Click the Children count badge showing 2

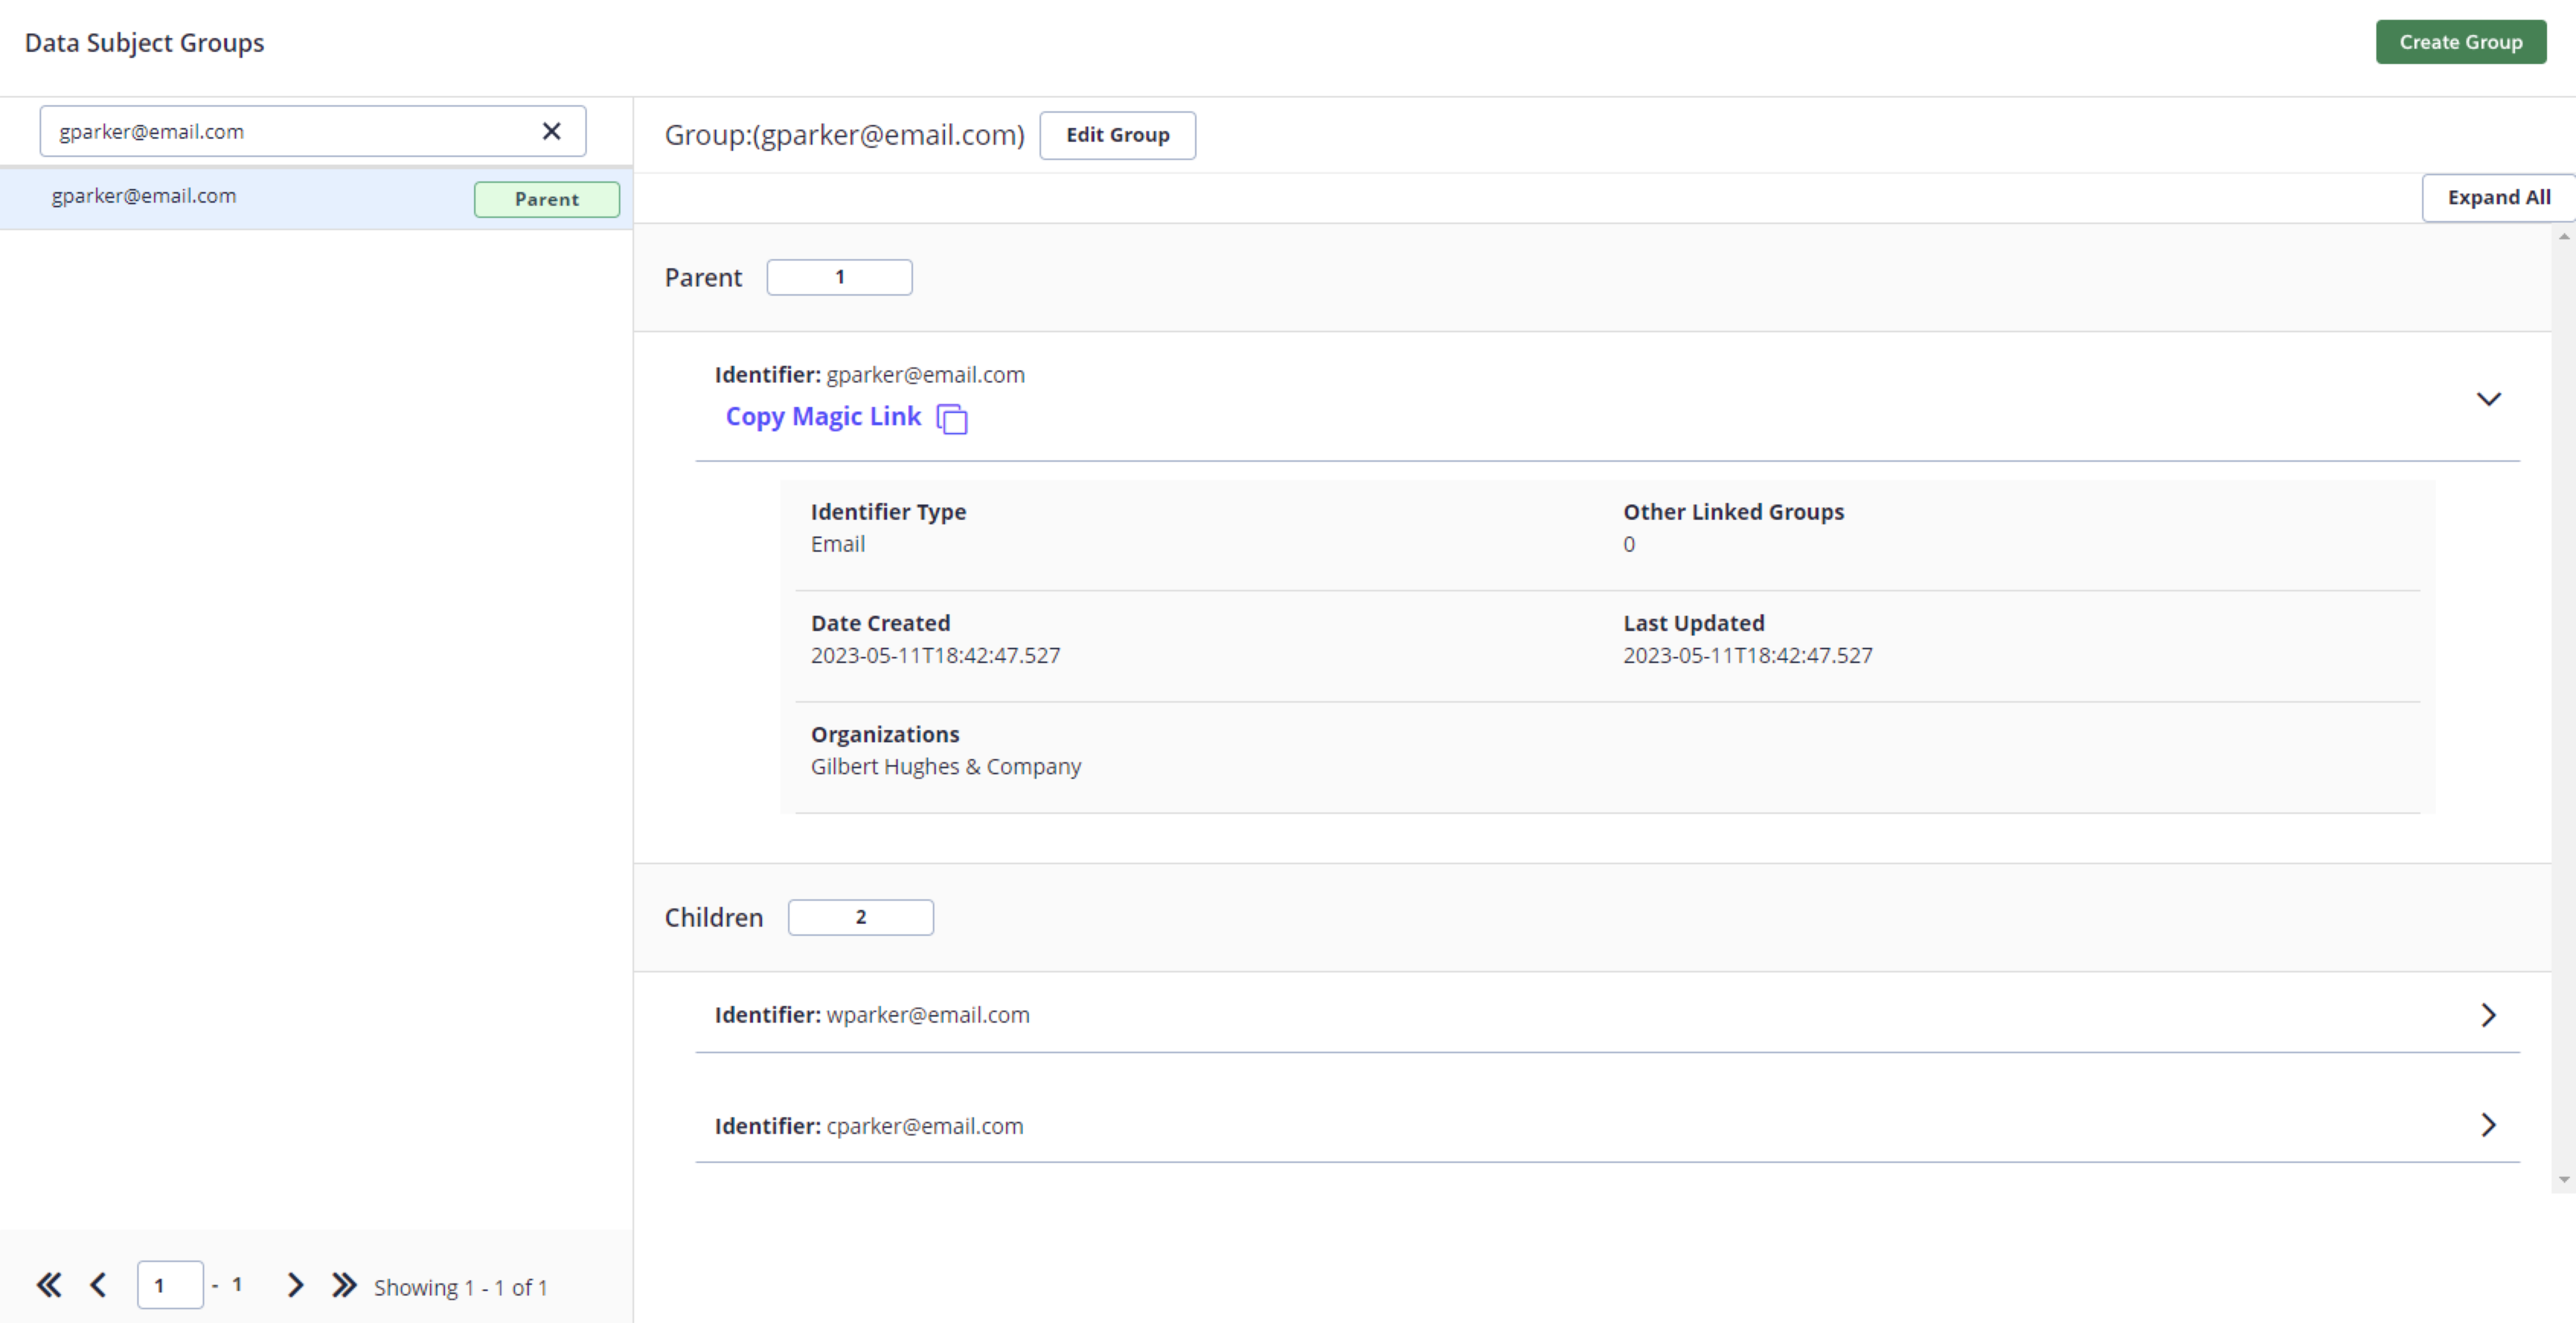coord(860,917)
